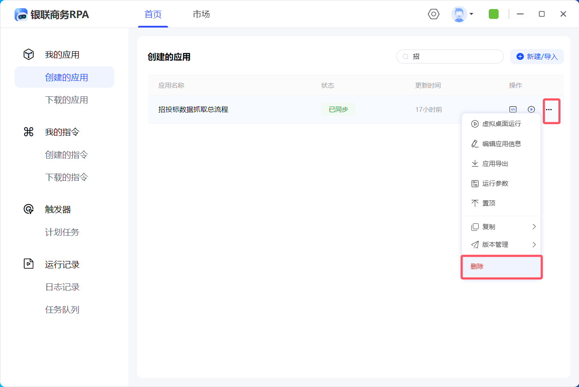The width and height of the screenshot is (579, 387).
Task: Expand the 复制 submenu arrow
Action: 534,227
